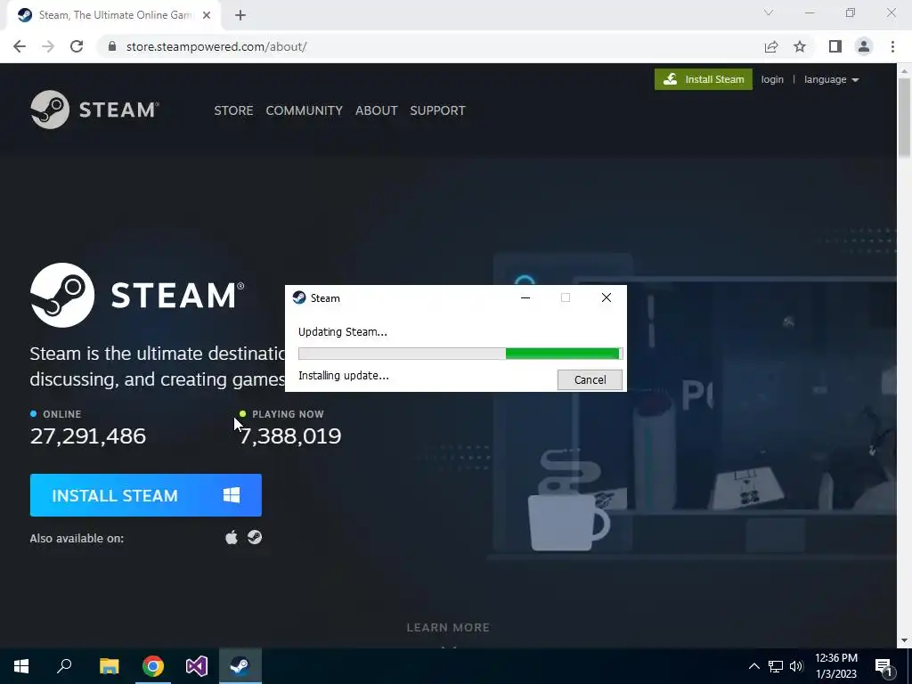Viewport: 912px width, 684px height.
Task: Click the LEARN MORE link
Action: [448, 627]
